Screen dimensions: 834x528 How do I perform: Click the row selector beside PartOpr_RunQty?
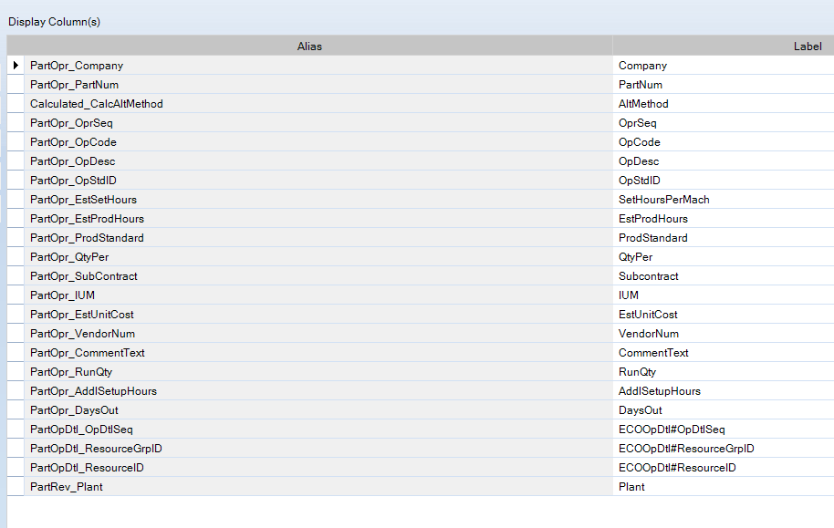pyautogui.click(x=16, y=372)
